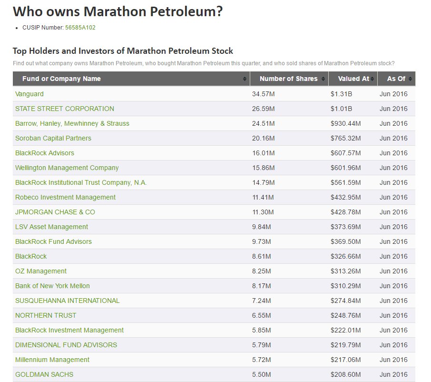Click the Number of Shares header
The height and width of the screenshot is (382, 431).
[x=289, y=79]
